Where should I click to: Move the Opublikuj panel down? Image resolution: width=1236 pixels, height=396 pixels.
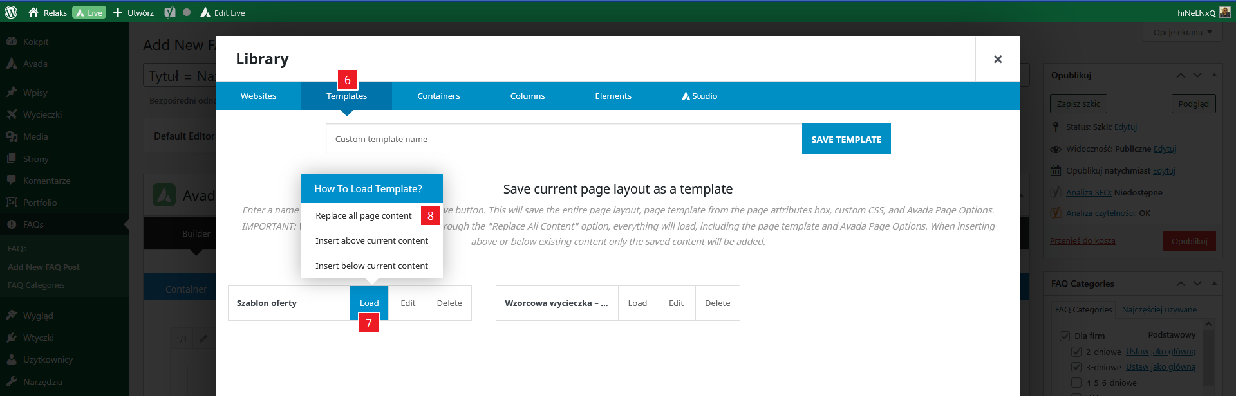click(1197, 75)
